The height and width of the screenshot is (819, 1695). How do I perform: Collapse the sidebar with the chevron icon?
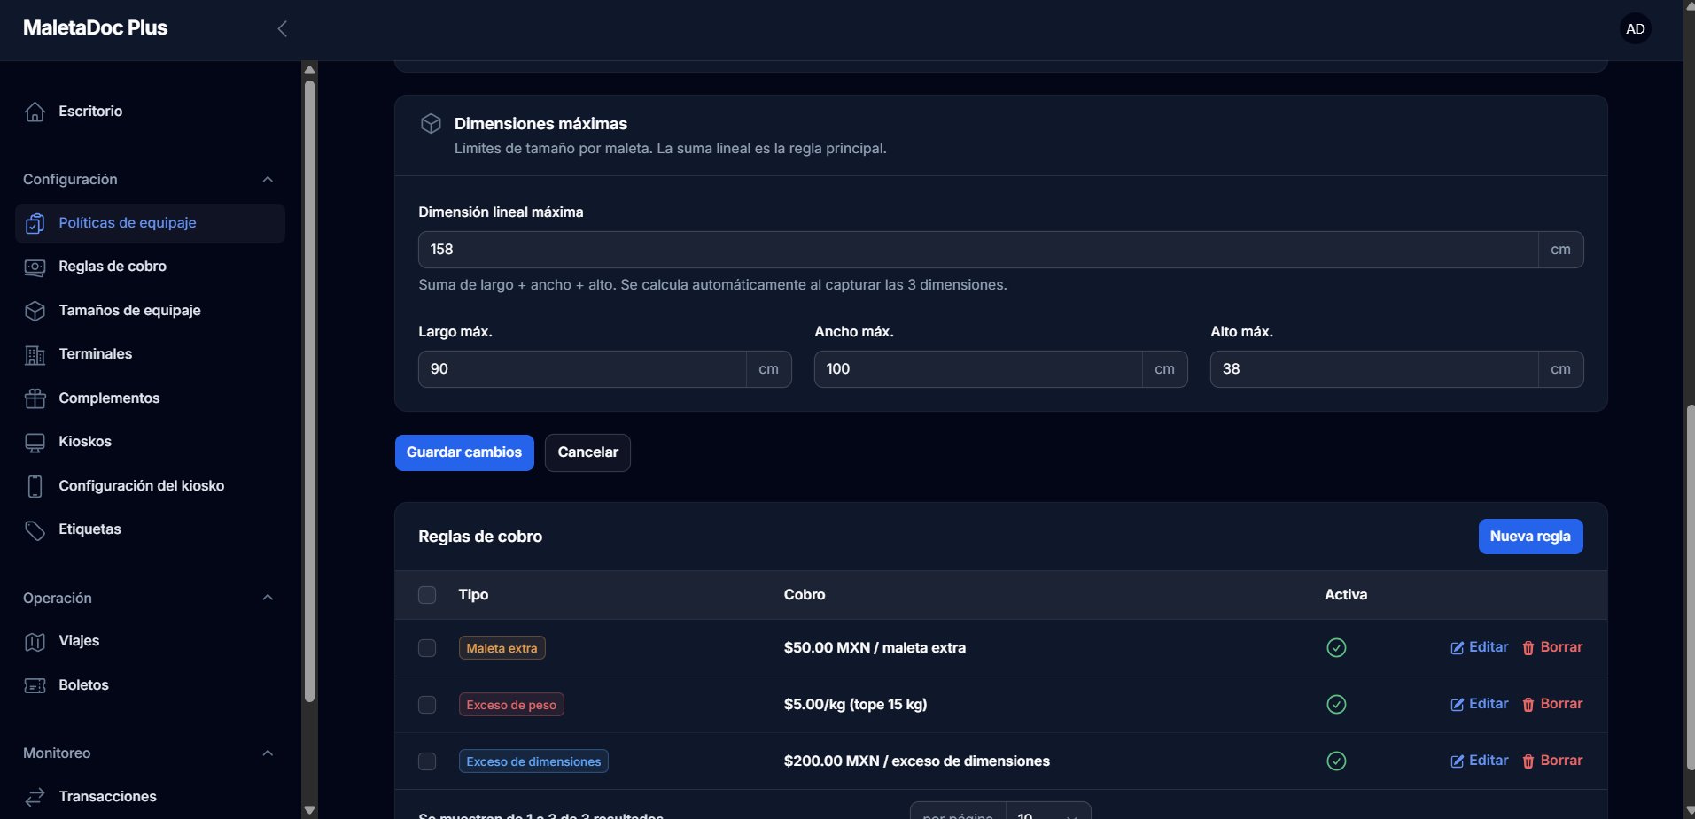pyautogui.click(x=283, y=28)
